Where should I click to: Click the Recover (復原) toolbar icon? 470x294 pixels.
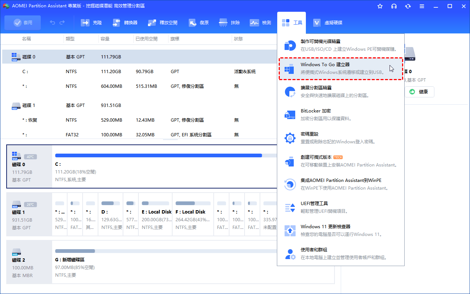click(x=193, y=23)
